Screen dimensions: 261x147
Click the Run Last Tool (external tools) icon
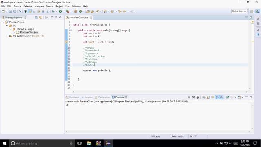click(67, 11)
